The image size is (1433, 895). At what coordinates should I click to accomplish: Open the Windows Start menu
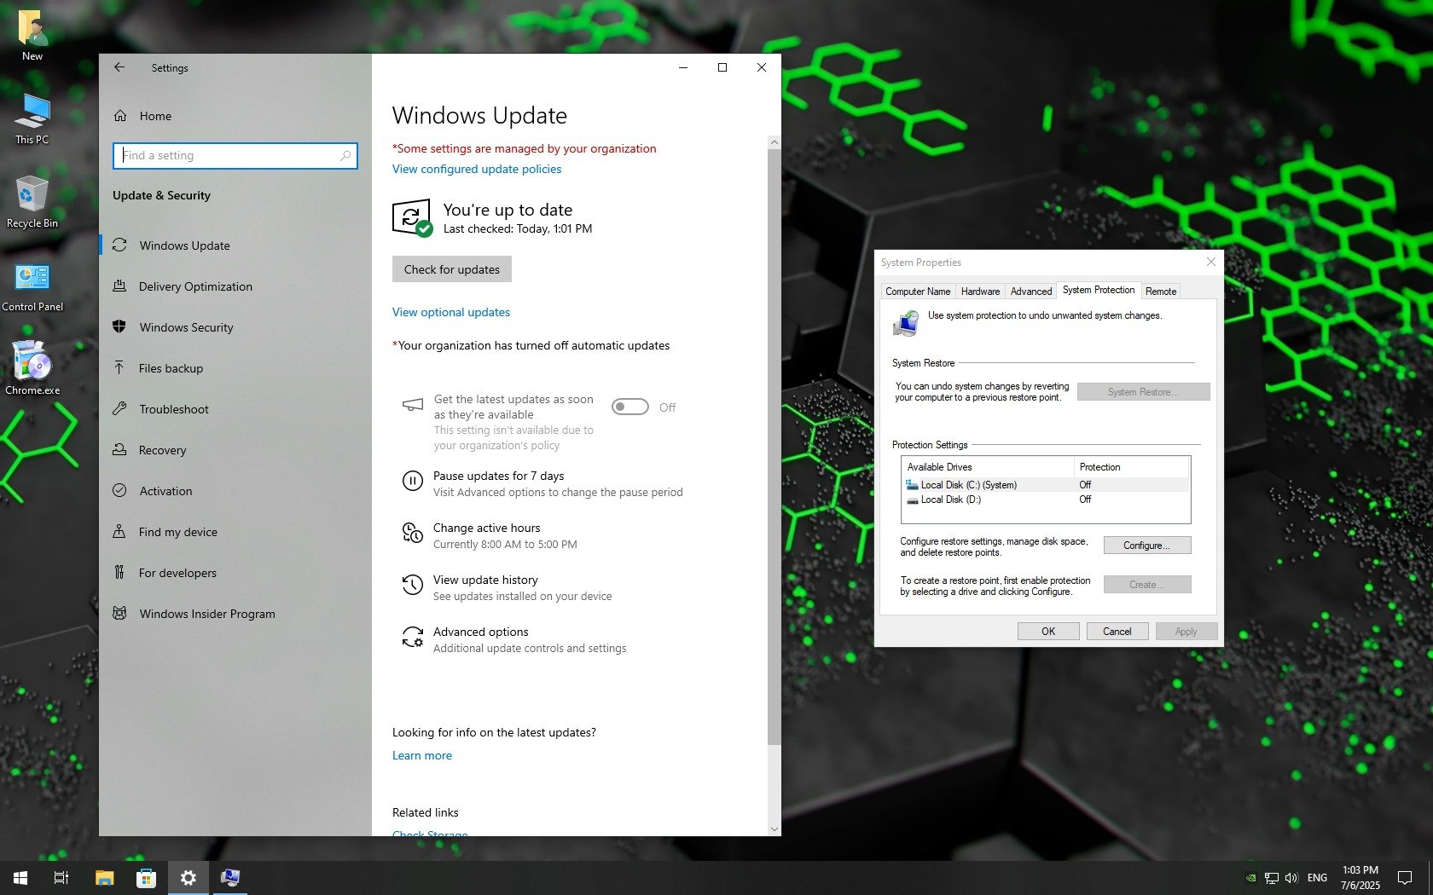tap(20, 877)
